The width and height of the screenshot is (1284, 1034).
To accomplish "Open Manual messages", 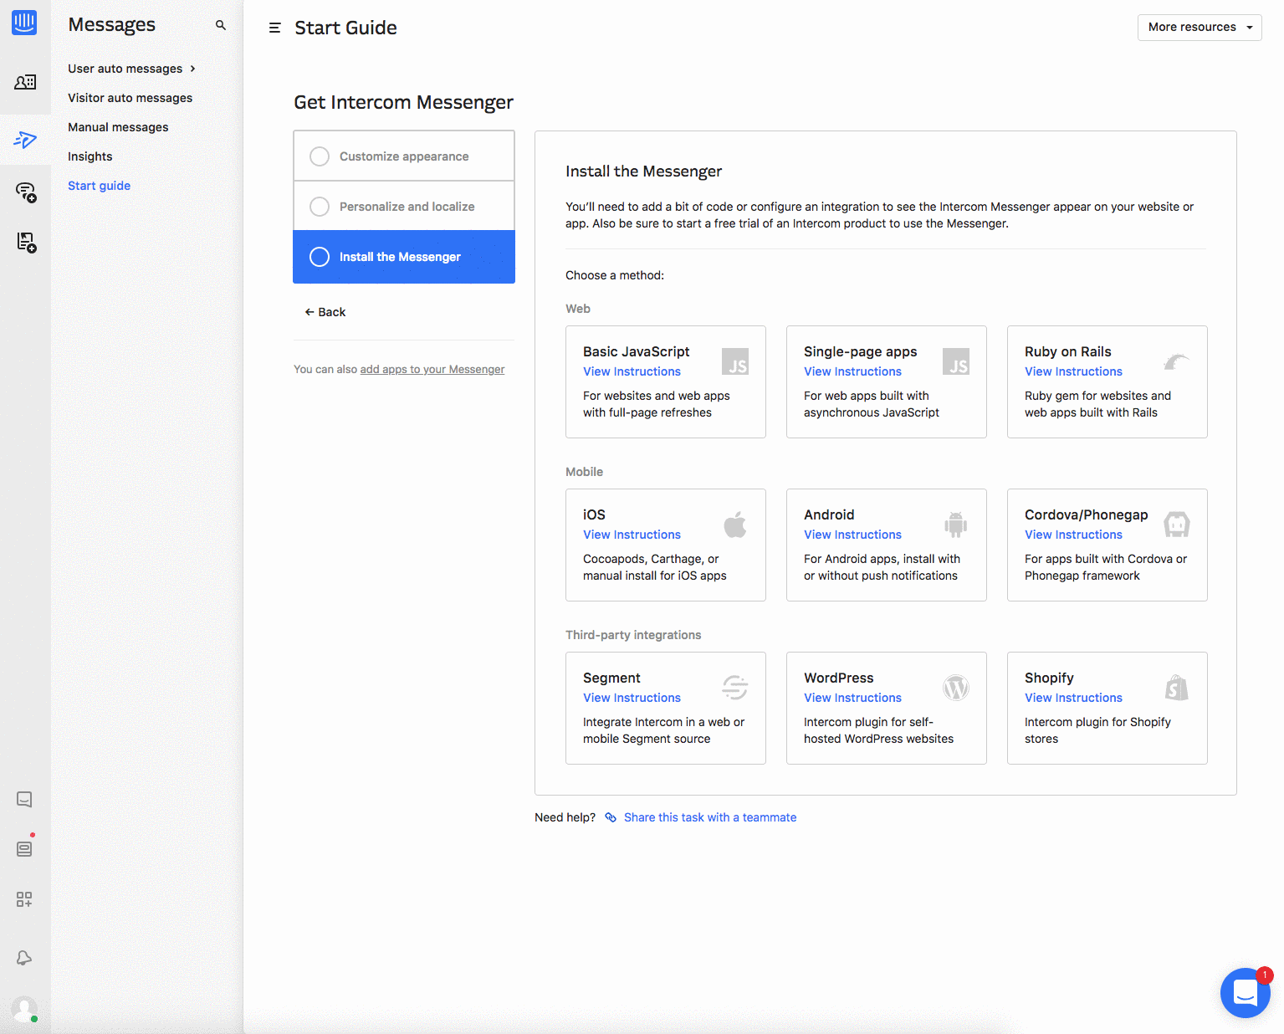I will (x=118, y=127).
